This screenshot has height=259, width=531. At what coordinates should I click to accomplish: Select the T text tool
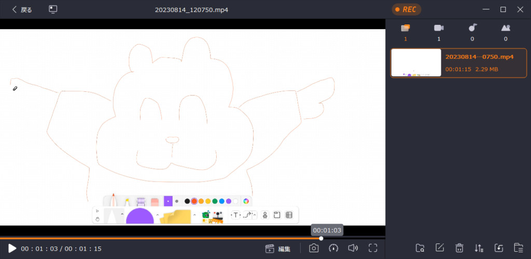pyautogui.click(x=236, y=215)
